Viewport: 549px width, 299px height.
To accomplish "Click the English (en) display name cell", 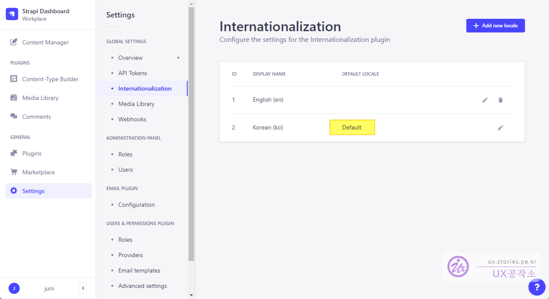I will (x=268, y=100).
